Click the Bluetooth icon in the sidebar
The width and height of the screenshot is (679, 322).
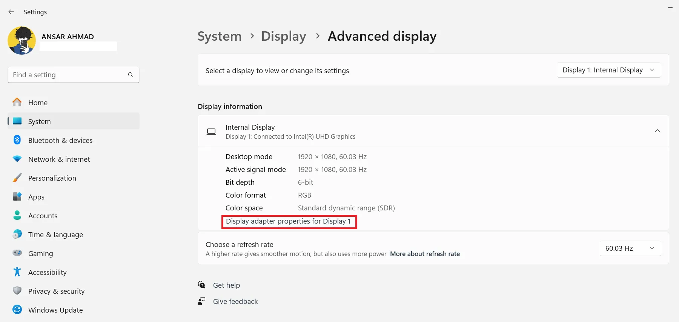(x=17, y=140)
